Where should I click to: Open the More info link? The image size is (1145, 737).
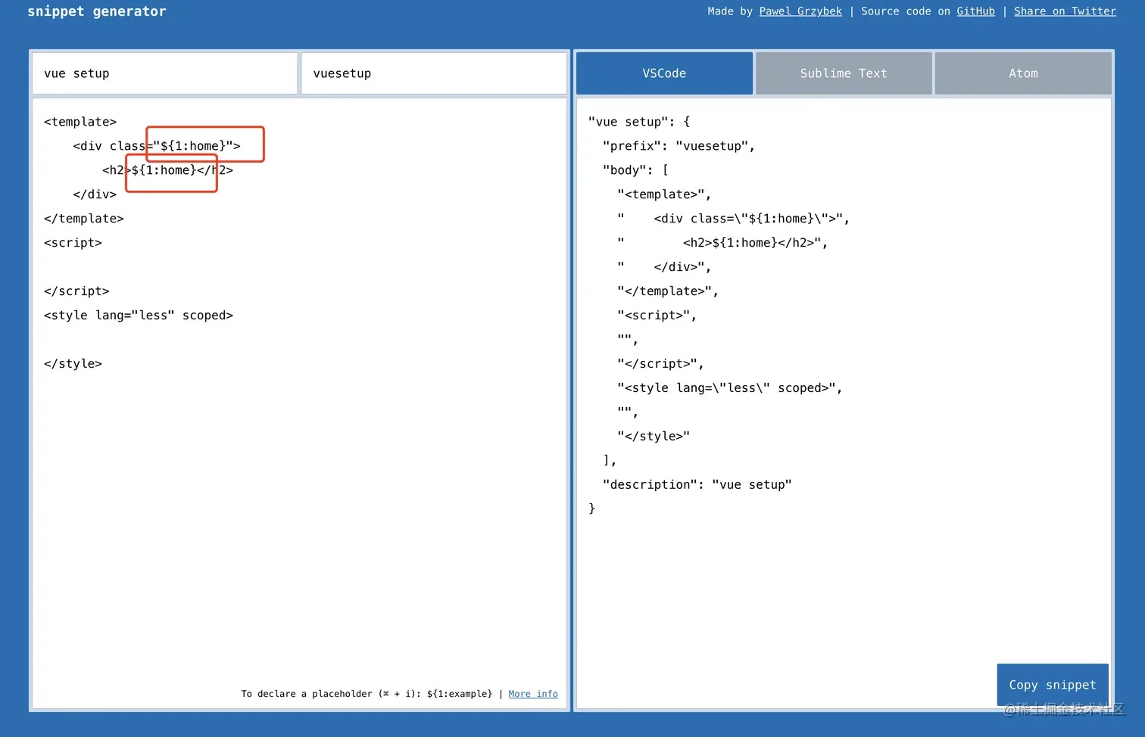pos(533,694)
